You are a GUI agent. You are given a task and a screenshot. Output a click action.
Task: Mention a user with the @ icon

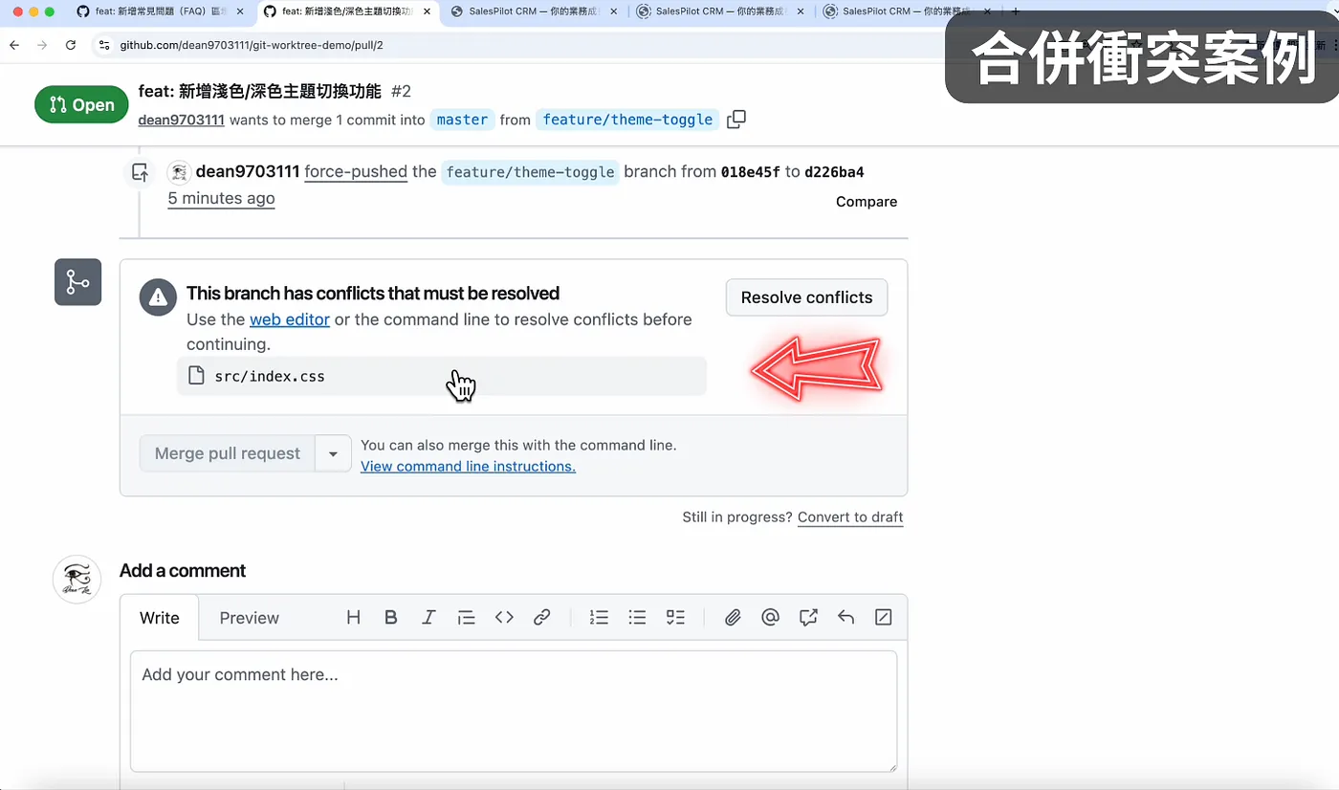(770, 618)
